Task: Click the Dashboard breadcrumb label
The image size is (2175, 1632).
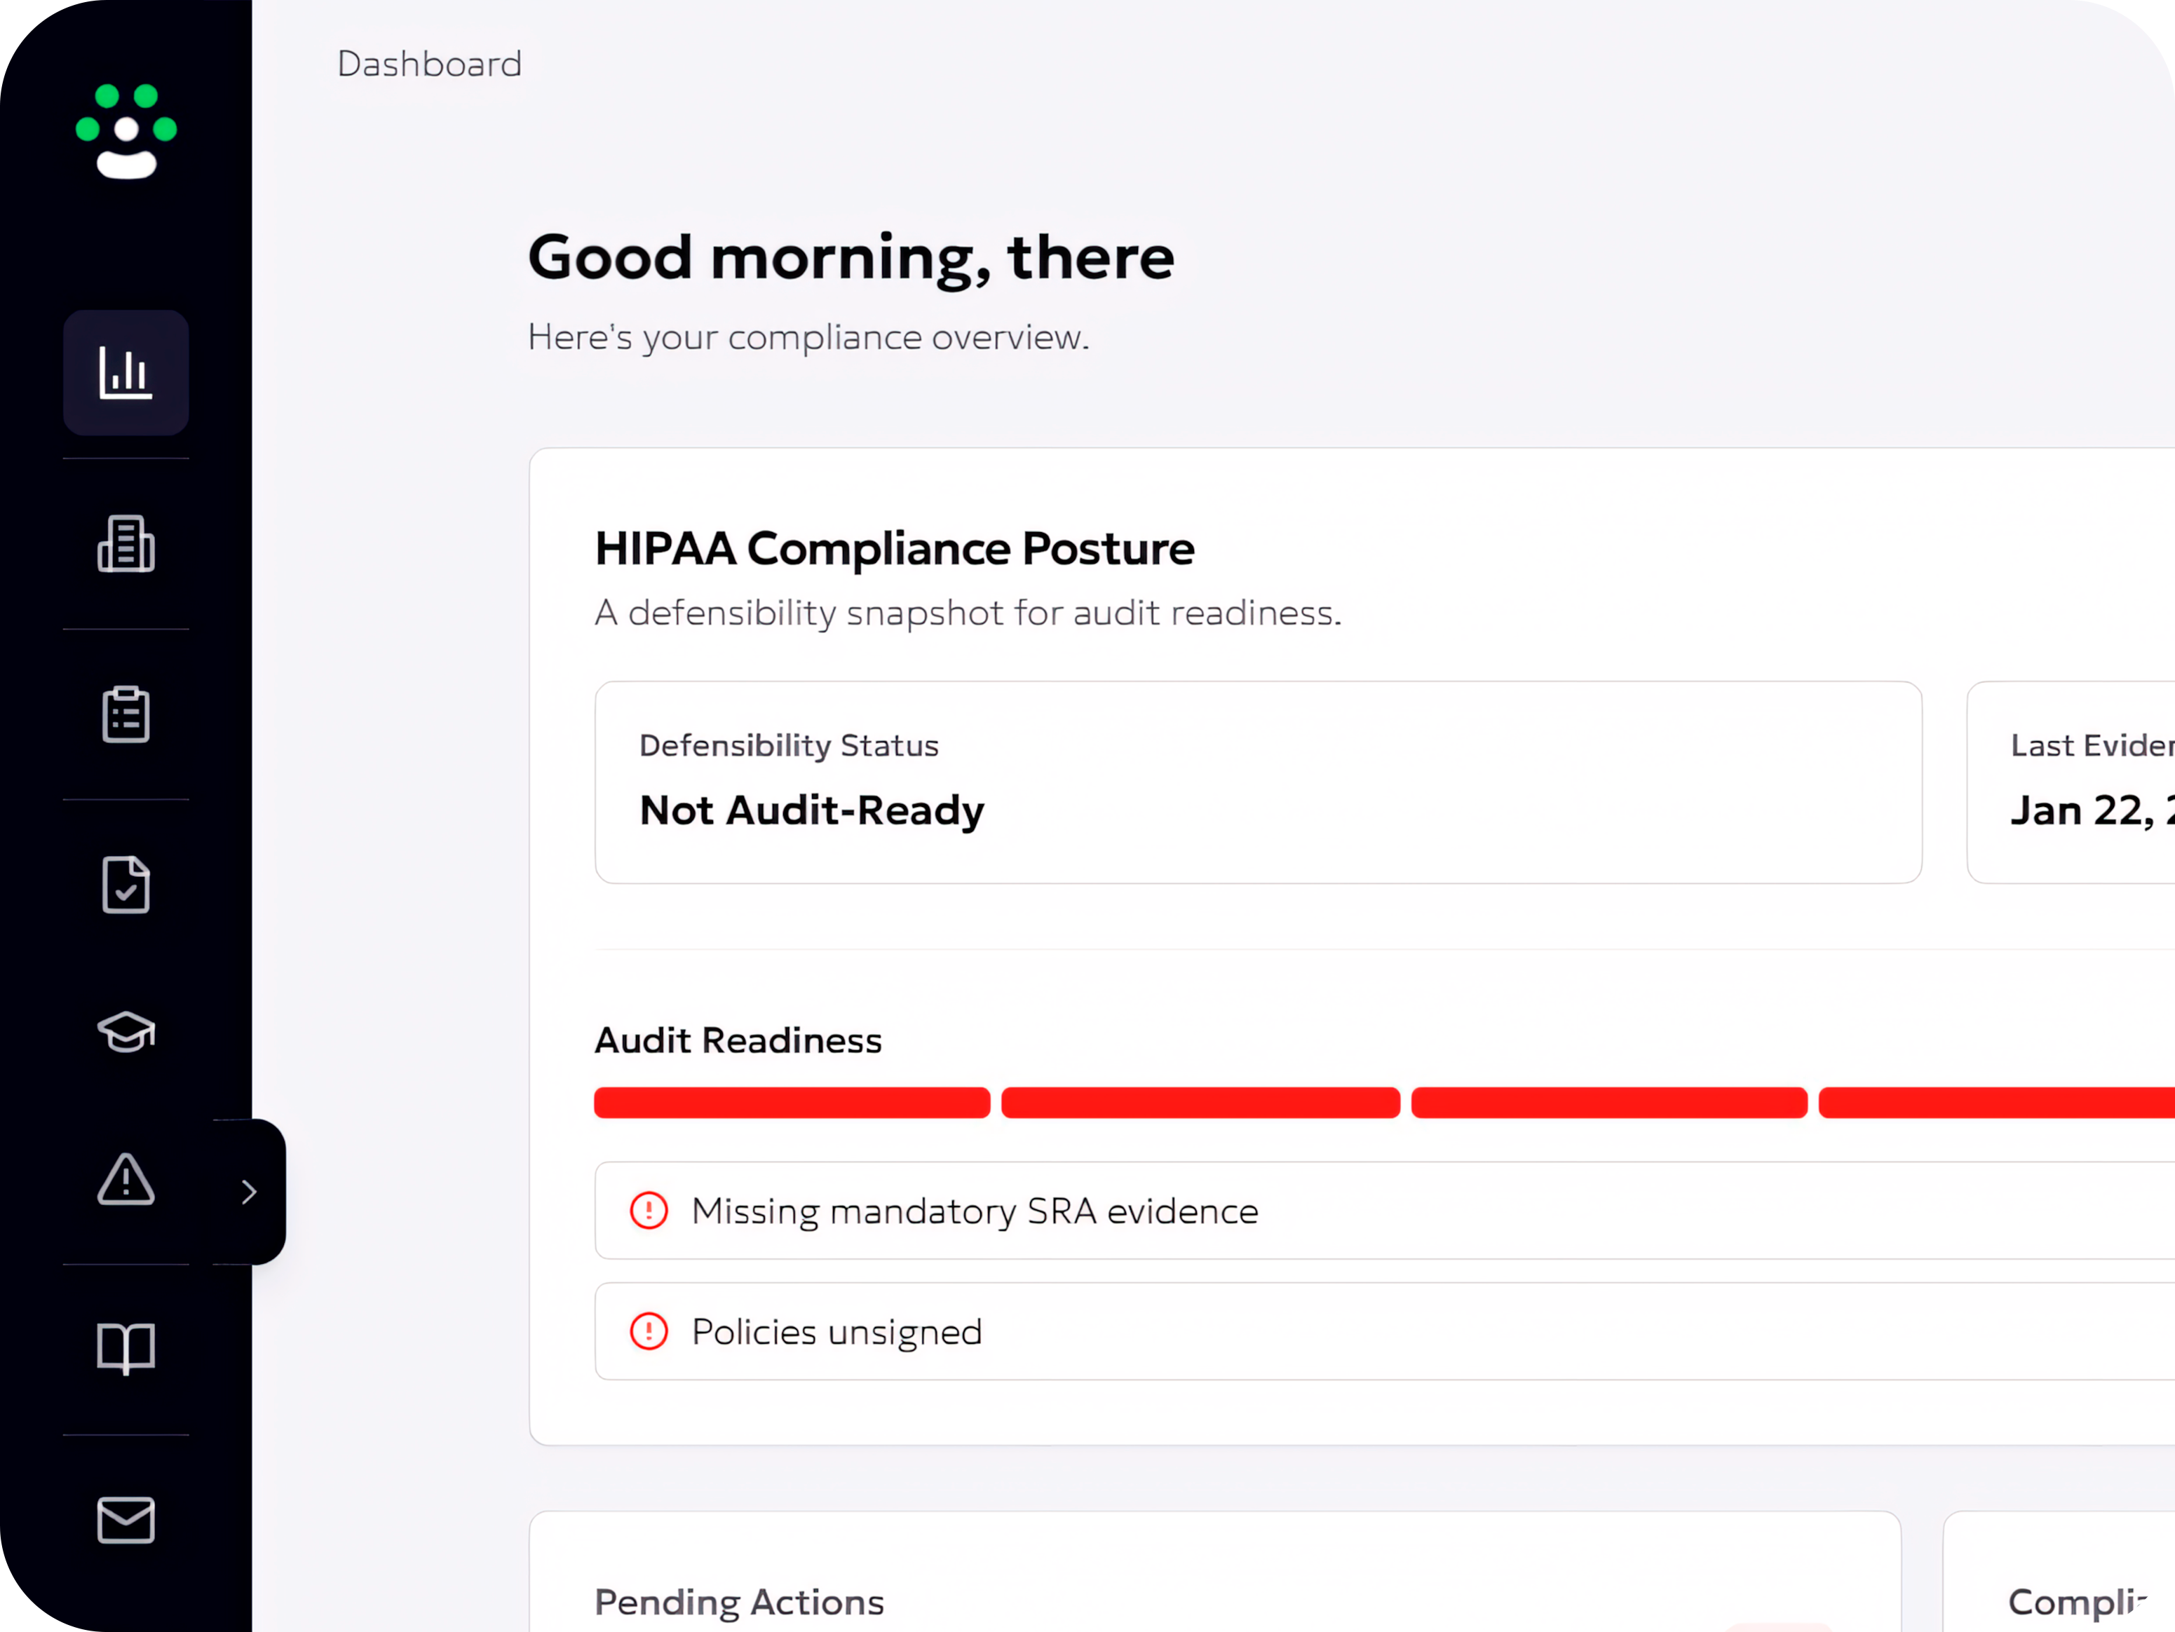Action: click(428, 63)
